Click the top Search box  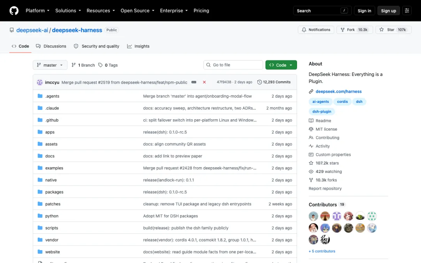(x=322, y=11)
